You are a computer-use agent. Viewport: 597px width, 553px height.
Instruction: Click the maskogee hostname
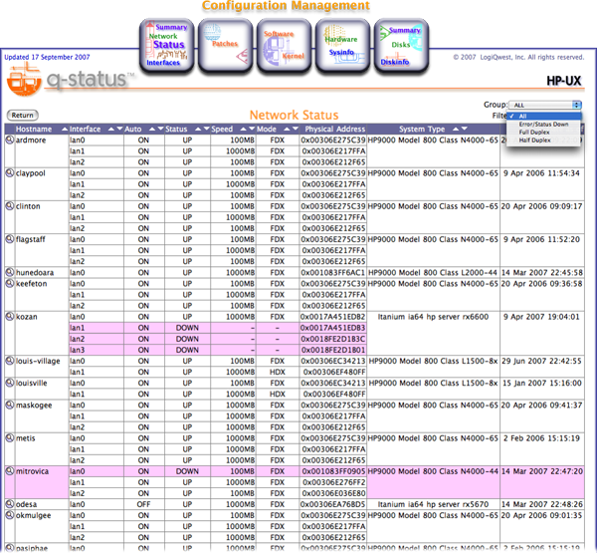(34, 406)
